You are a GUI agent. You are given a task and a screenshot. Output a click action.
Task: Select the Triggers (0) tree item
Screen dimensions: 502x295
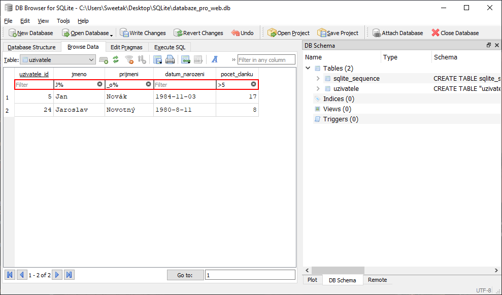(x=341, y=119)
